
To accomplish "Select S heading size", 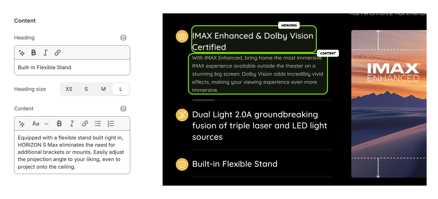I will pyautogui.click(x=86, y=89).
